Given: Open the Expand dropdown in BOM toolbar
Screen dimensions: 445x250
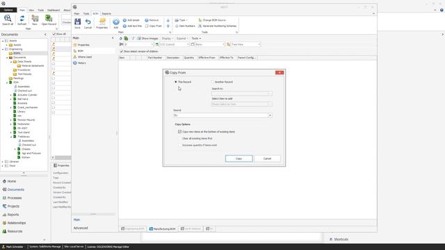Looking at the screenshot, I should click(x=182, y=38).
